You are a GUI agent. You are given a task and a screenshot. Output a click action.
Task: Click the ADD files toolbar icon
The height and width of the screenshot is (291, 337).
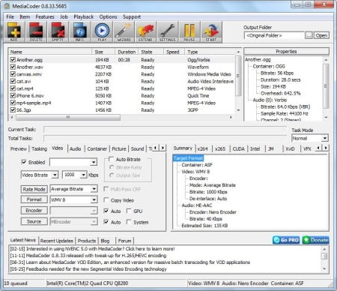pyautogui.click(x=14, y=31)
